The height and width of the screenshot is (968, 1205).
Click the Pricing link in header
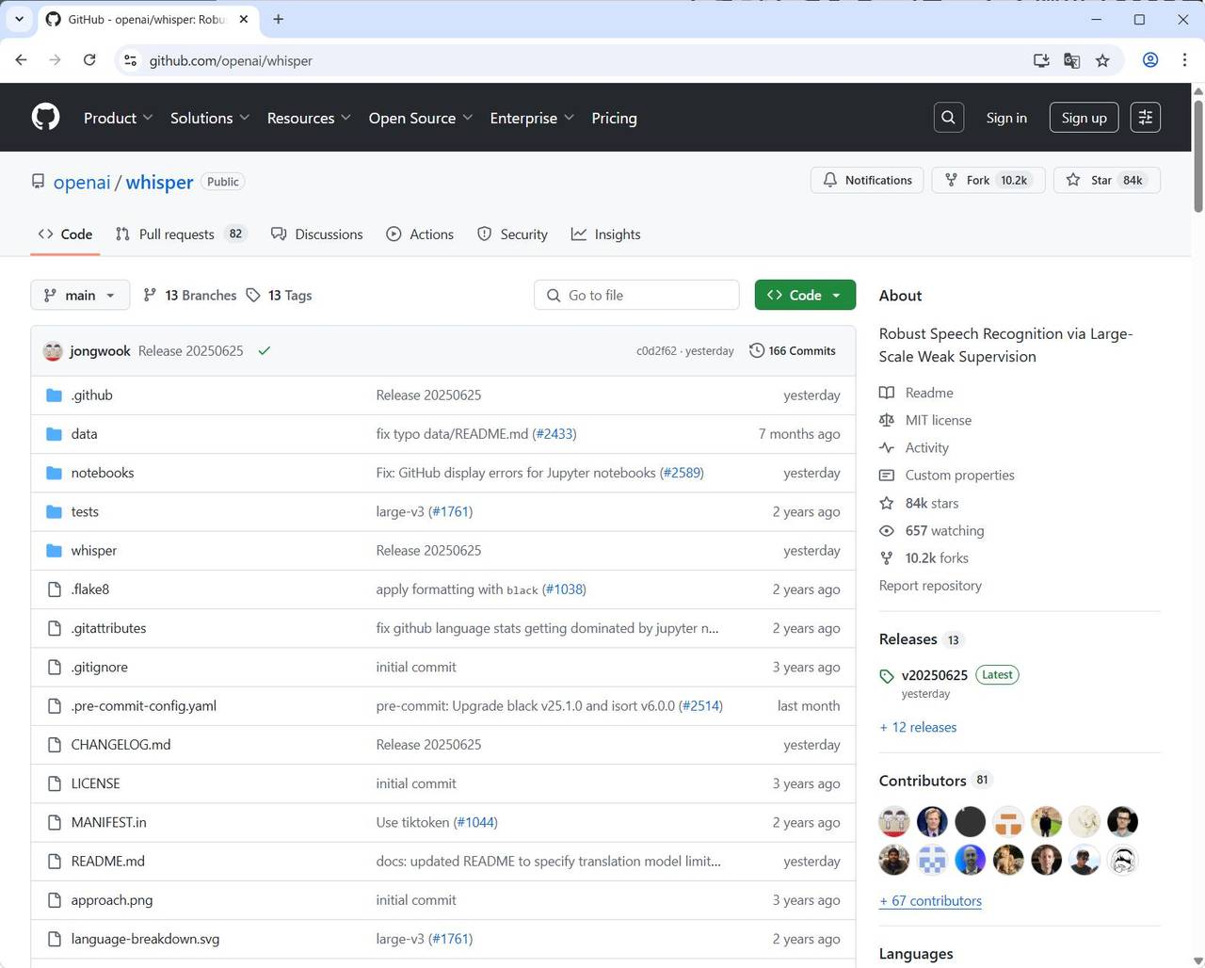[614, 118]
